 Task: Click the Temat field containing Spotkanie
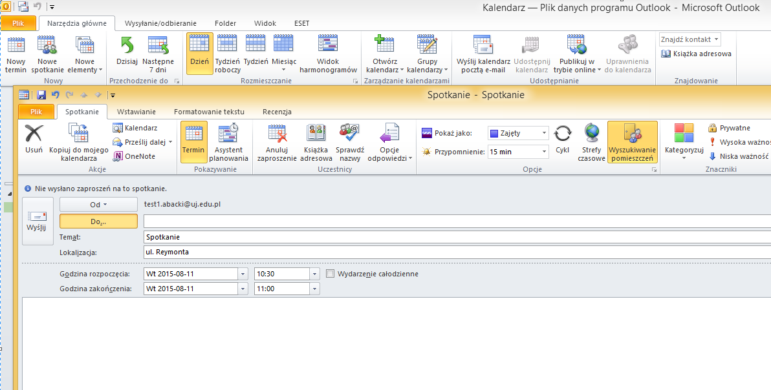(x=457, y=237)
